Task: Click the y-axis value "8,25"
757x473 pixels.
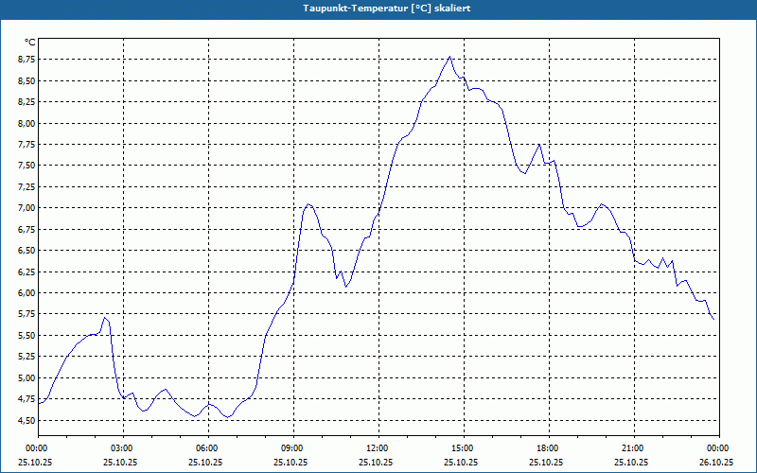Action: coord(26,102)
